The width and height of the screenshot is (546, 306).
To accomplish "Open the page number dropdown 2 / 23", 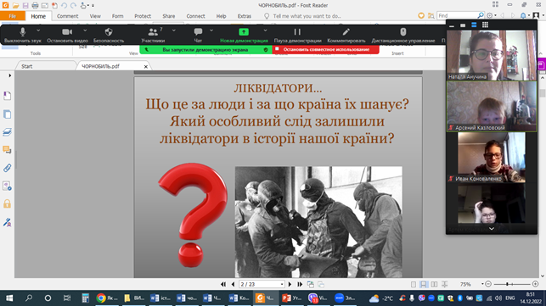I will click(262, 284).
